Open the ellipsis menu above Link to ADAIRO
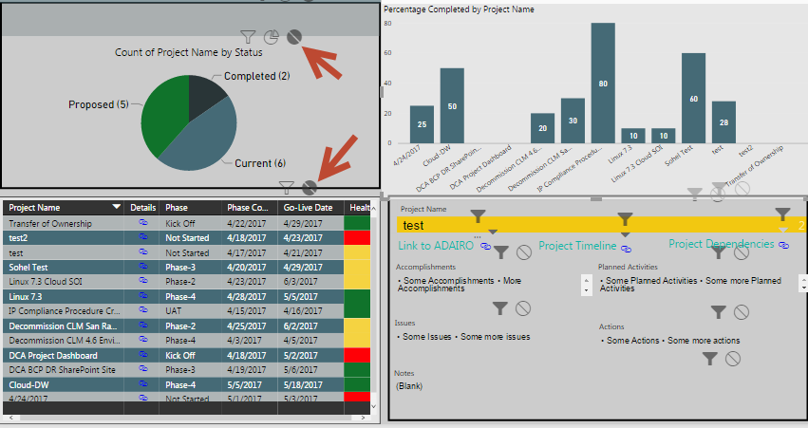Viewport: 808px width, 428px height. click(x=478, y=237)
